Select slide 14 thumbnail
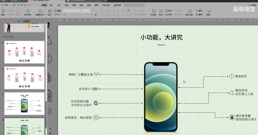Image resolution: width=258 pixels, height=135 pixels. click(x=24, y=78)
